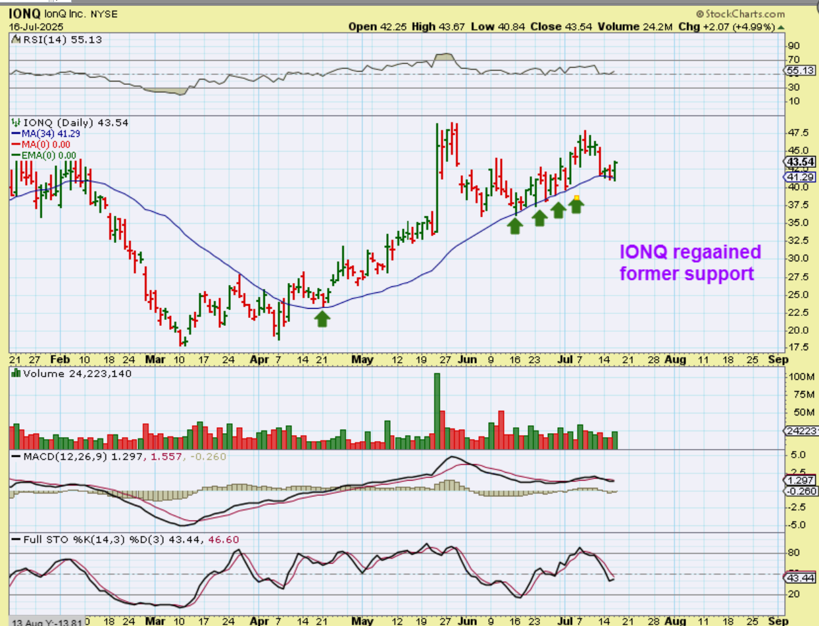Click the Volume 24.2M header value

tap(635, 26)
